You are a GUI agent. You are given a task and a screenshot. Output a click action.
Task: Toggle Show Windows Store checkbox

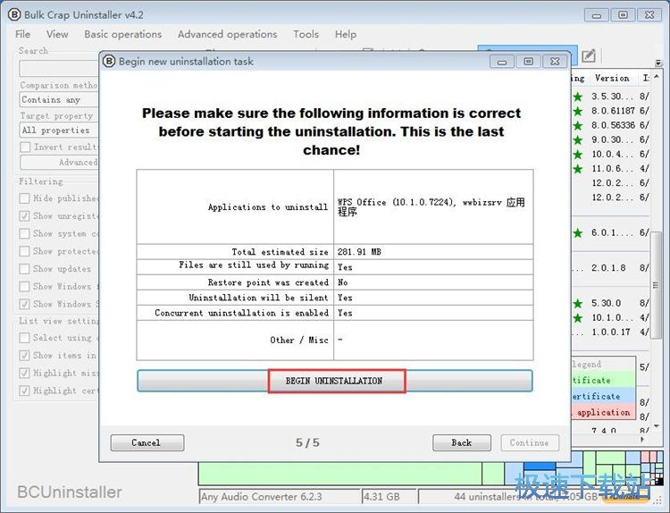(24, 304)
